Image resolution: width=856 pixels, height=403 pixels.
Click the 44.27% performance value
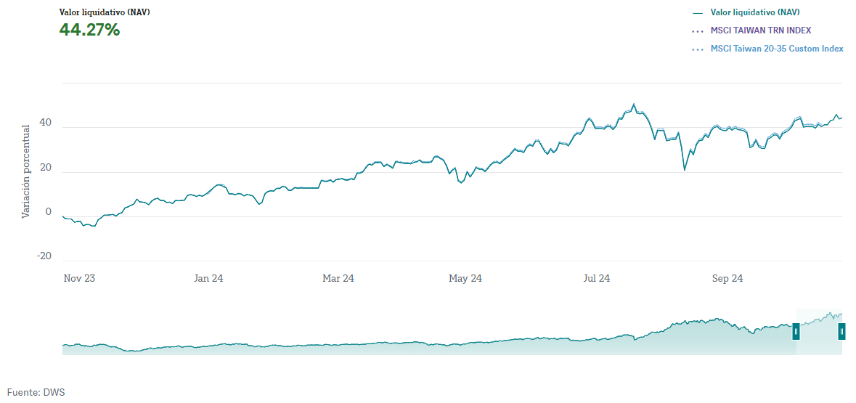[89, 30]
